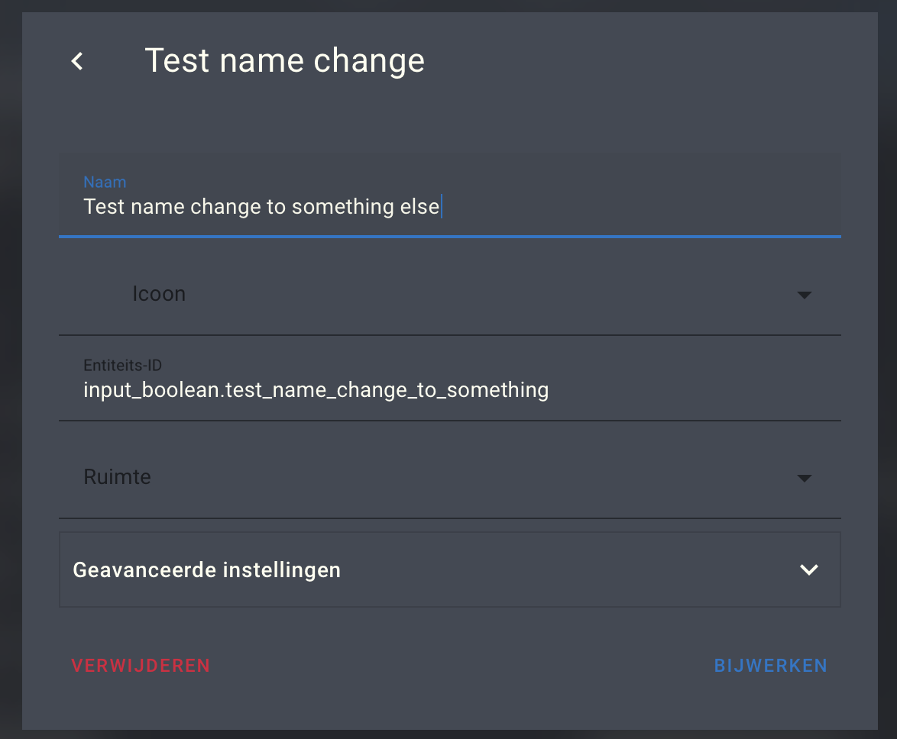Delete the entity via Verwijderen

click(141, 665)
